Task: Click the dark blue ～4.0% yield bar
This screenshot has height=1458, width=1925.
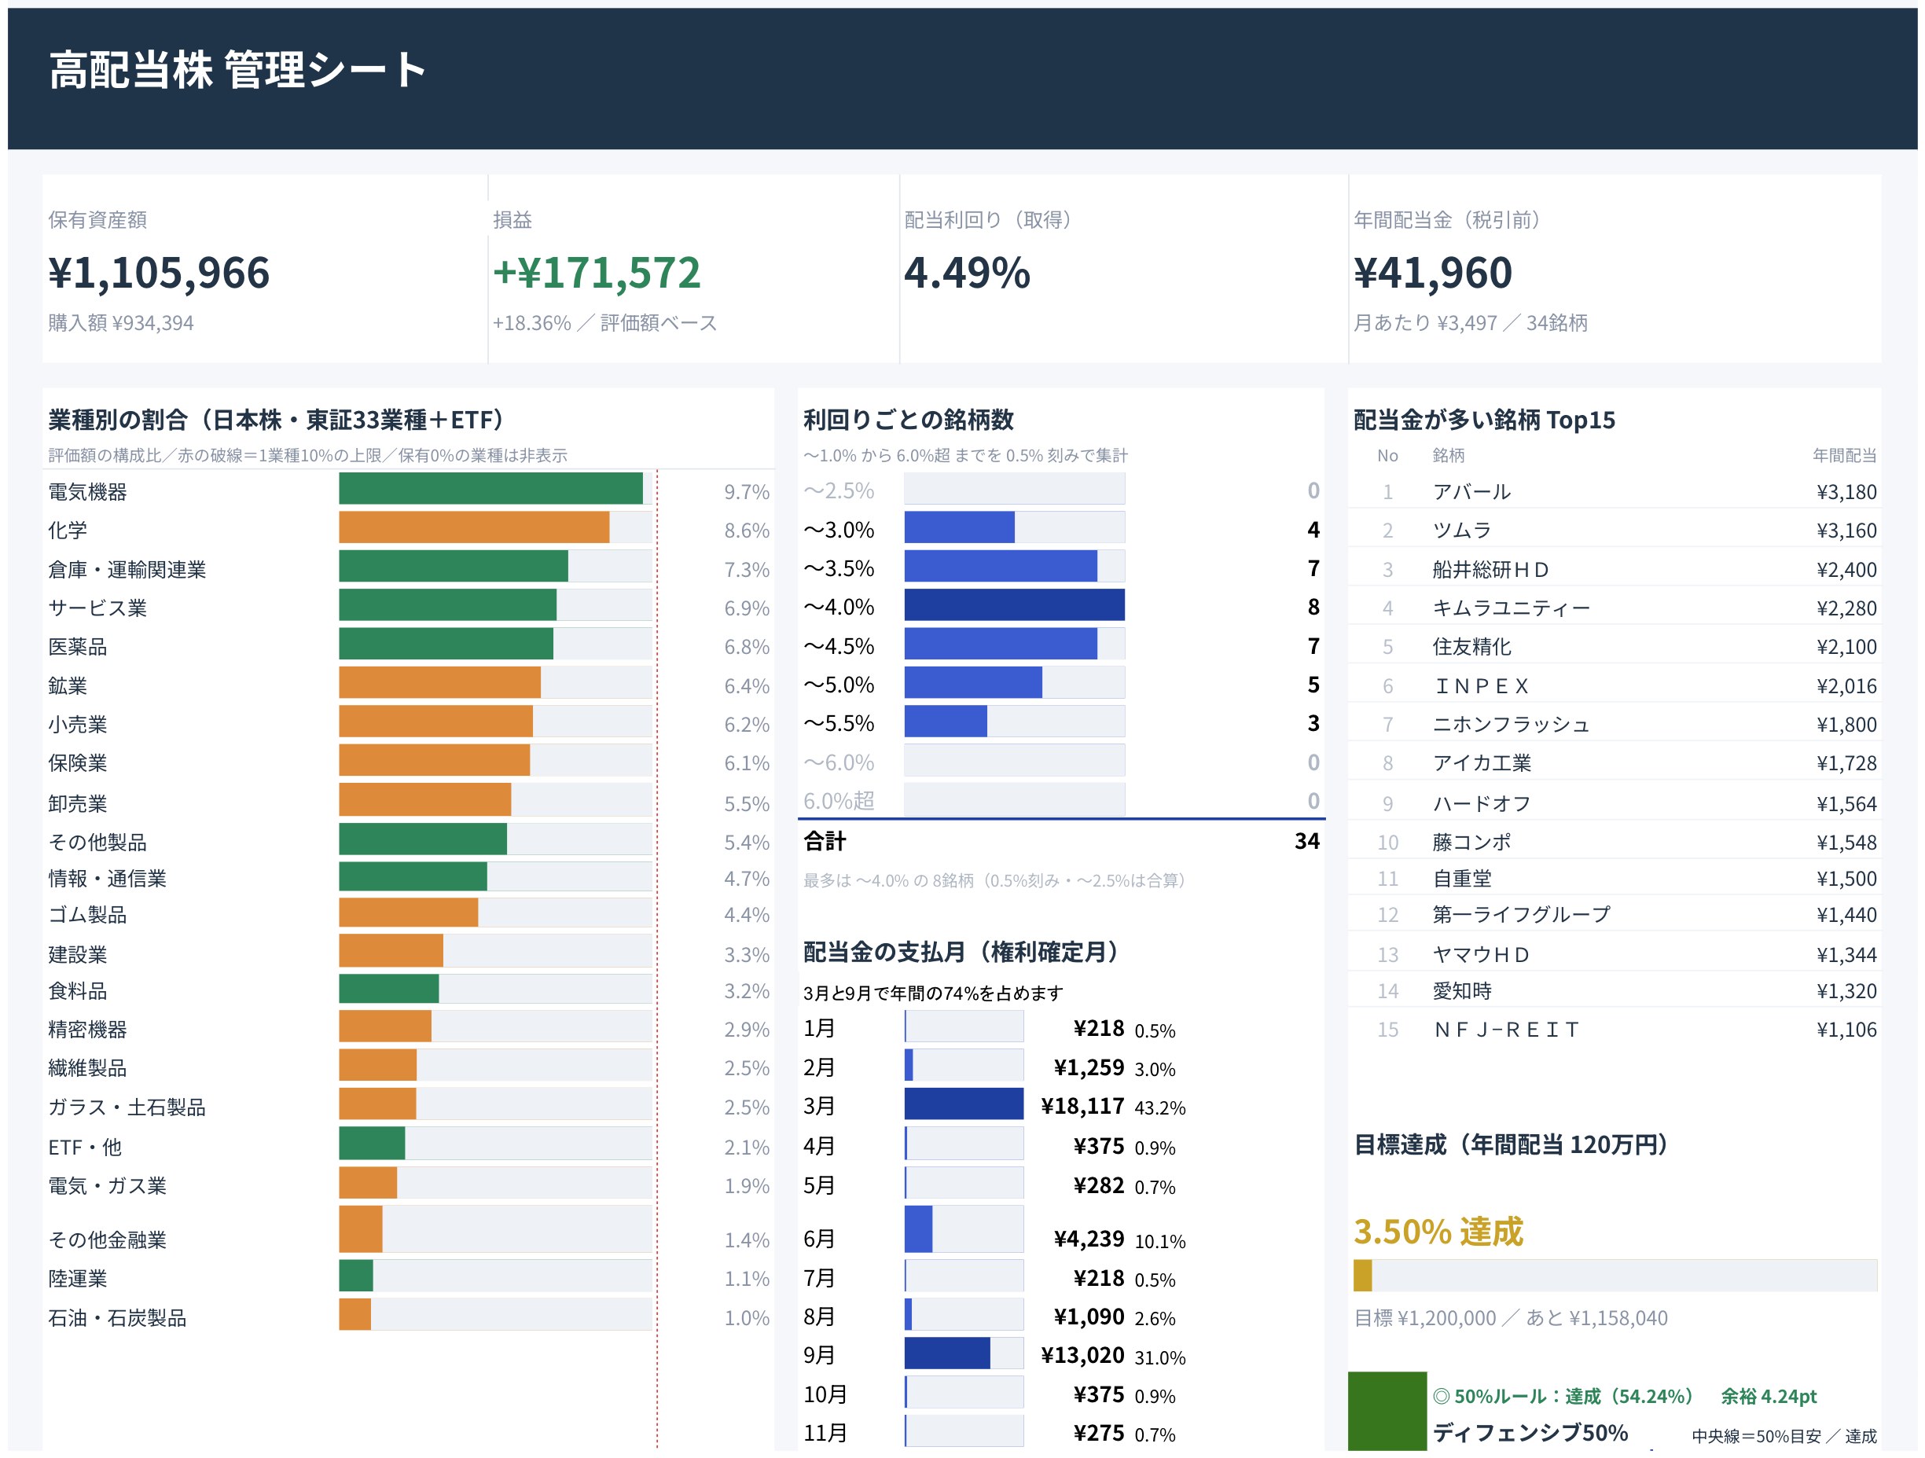Action: point(1015,604)
